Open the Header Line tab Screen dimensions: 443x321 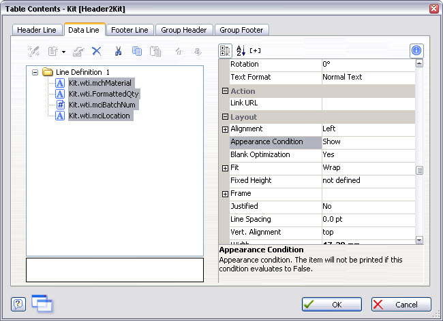[x=37, y=30]
